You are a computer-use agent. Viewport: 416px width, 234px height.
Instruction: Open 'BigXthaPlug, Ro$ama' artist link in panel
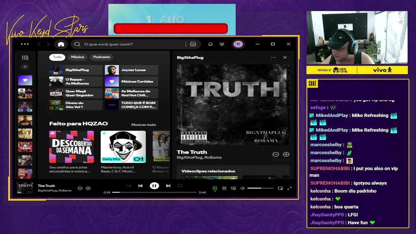199,158
